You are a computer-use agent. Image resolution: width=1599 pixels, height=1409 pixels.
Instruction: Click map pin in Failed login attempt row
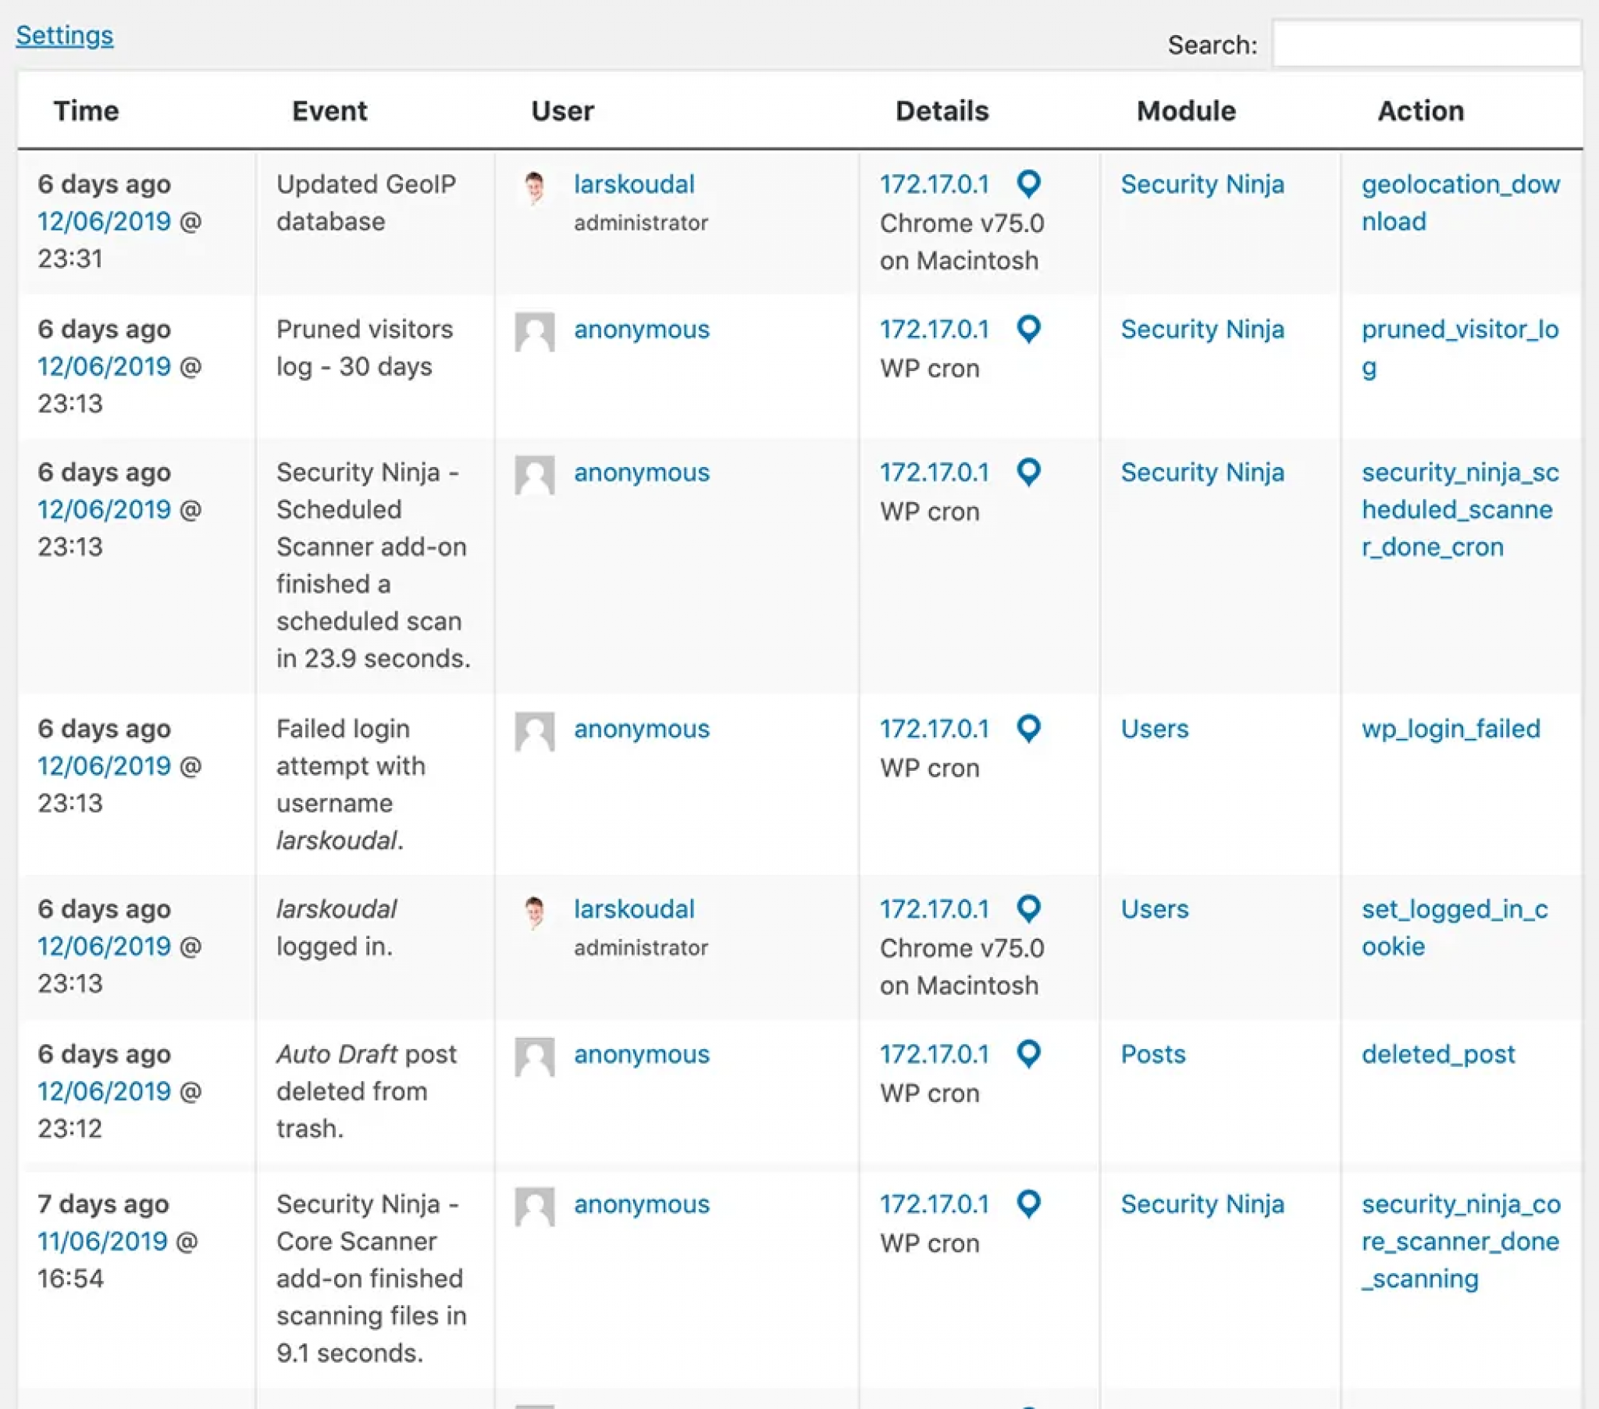pos(1029,729)
